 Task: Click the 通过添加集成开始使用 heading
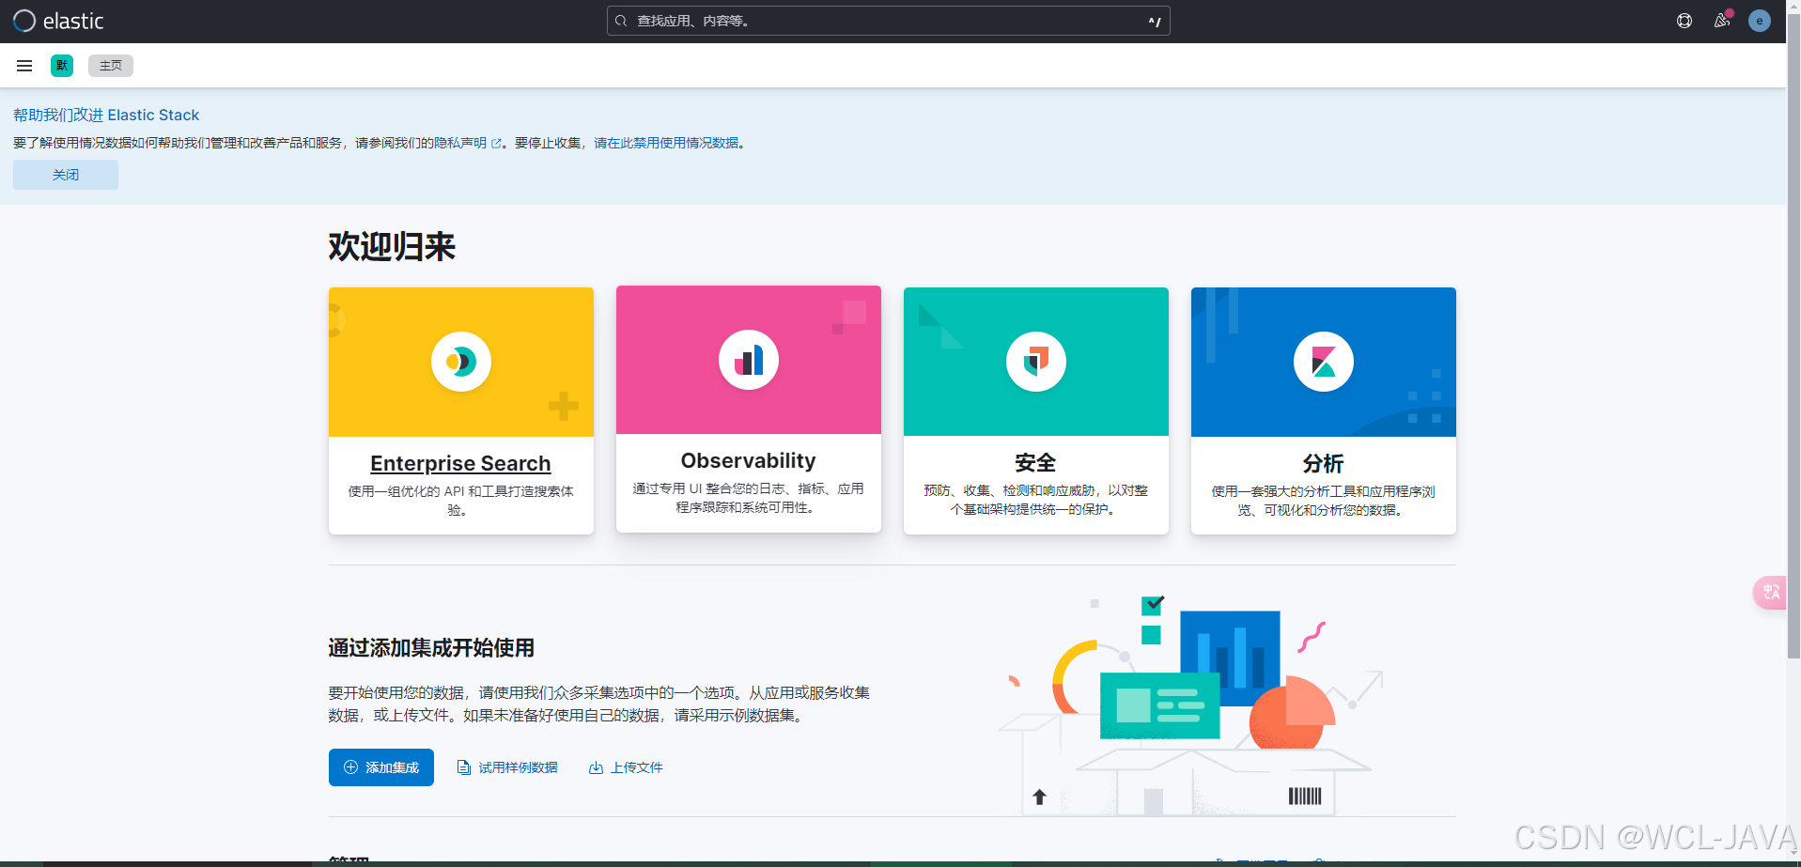point(431,648)
